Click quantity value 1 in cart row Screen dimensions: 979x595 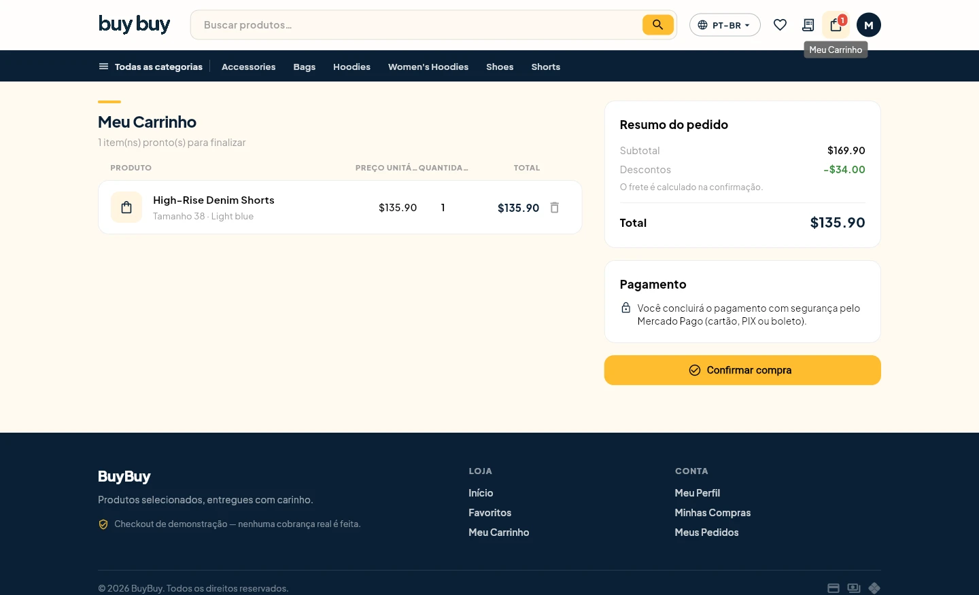(443, 208)
